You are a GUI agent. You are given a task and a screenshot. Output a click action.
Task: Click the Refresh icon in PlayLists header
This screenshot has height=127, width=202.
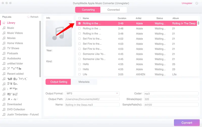click(28, 17)
